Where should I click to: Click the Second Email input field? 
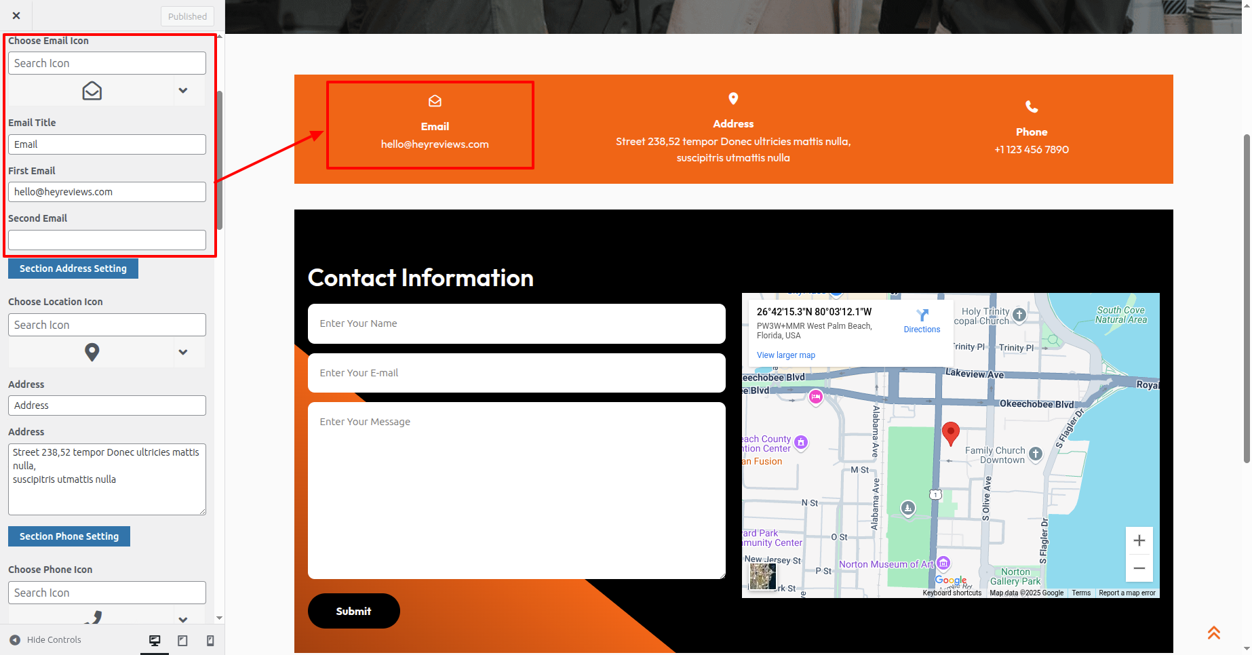point(107,240)
